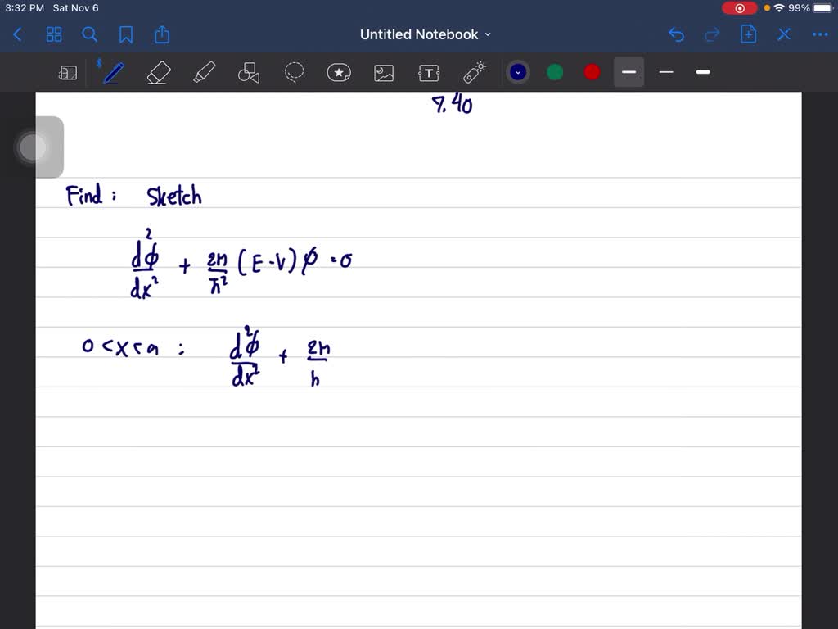Switch to read-only view mode

(x=68, y=72)
